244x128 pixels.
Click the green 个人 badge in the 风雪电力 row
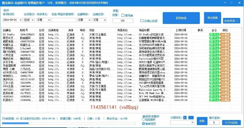click(214, 100)
